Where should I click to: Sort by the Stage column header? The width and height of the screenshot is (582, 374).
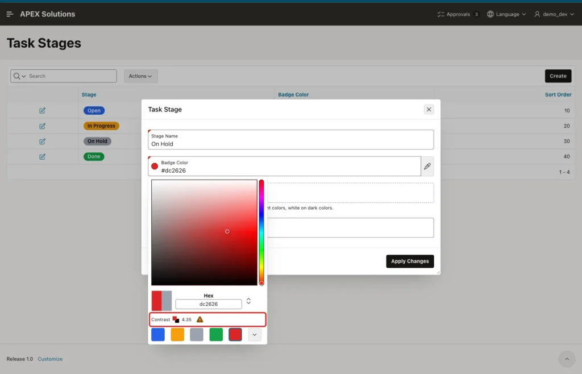(x=89, y=94)
